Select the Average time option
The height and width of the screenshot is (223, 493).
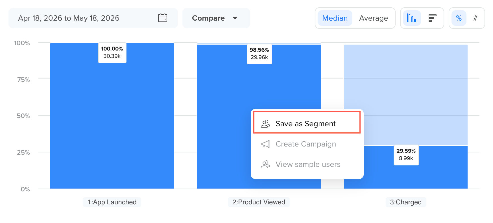tap(374, 18)
